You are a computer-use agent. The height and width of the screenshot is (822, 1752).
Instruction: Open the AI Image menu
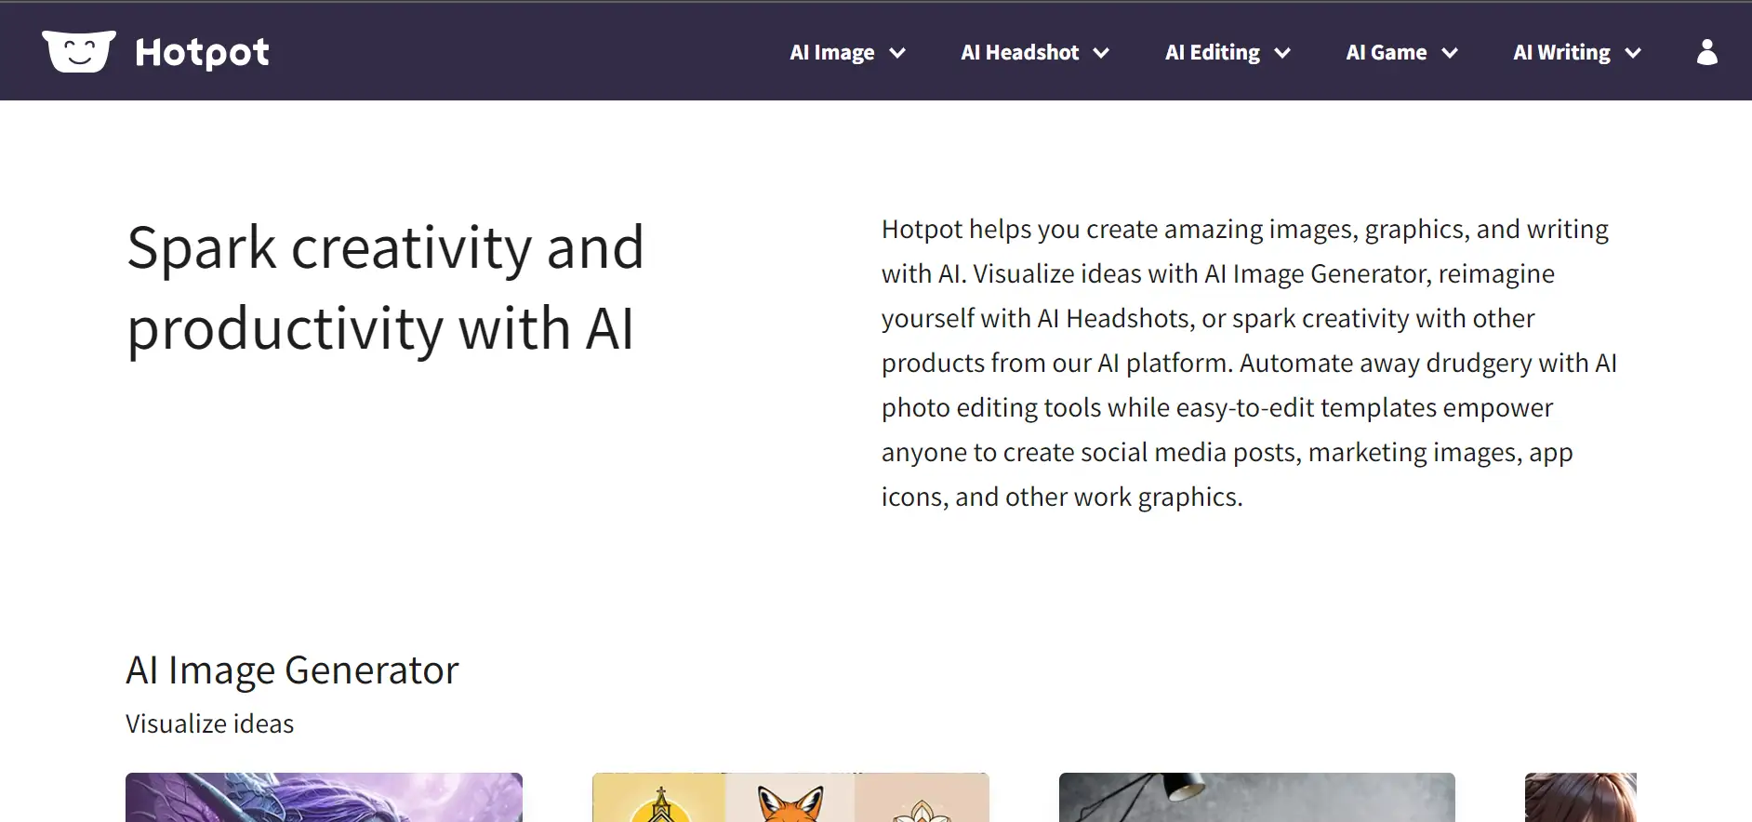pyautogui.click(x=832, y=53)
